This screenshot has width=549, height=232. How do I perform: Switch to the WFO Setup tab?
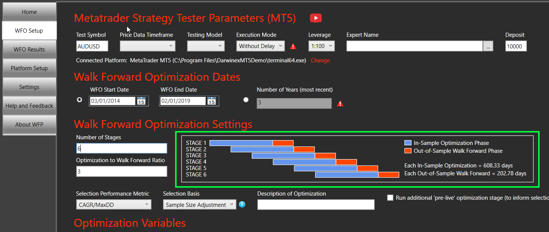point(29,31)
